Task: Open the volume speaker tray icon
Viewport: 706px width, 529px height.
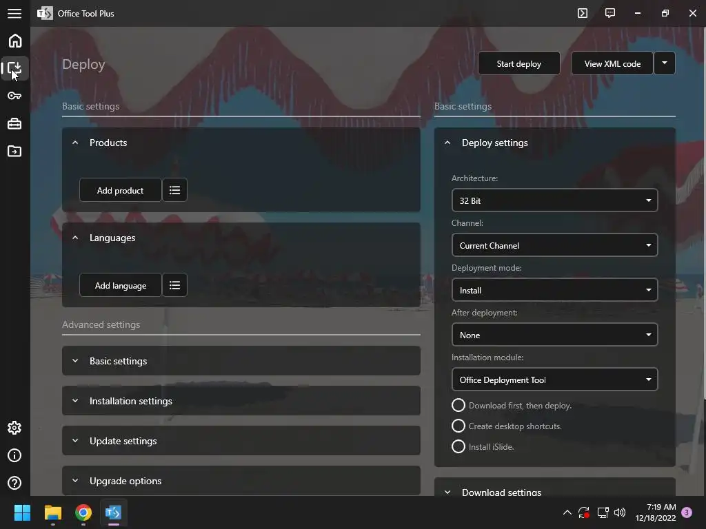Action: (620, 512)
